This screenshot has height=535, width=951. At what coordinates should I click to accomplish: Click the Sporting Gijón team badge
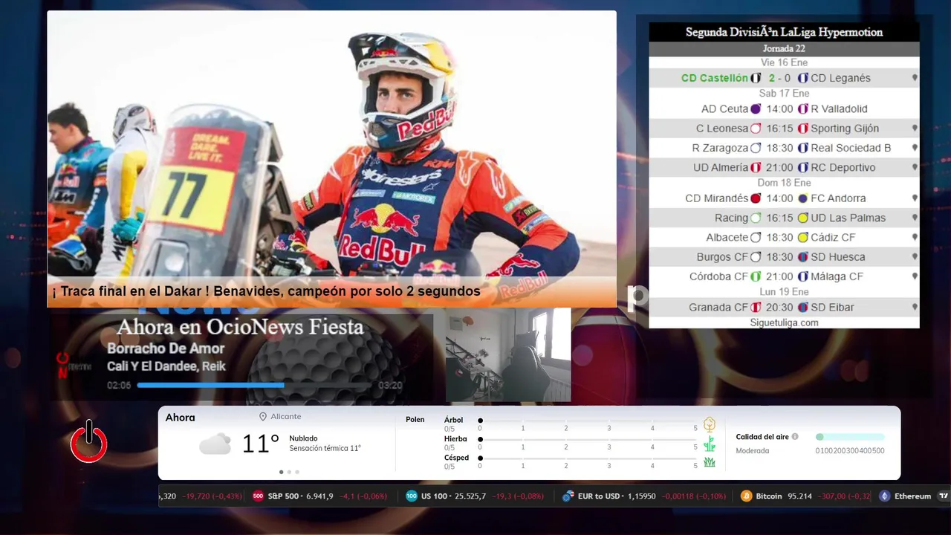point(803,129)
